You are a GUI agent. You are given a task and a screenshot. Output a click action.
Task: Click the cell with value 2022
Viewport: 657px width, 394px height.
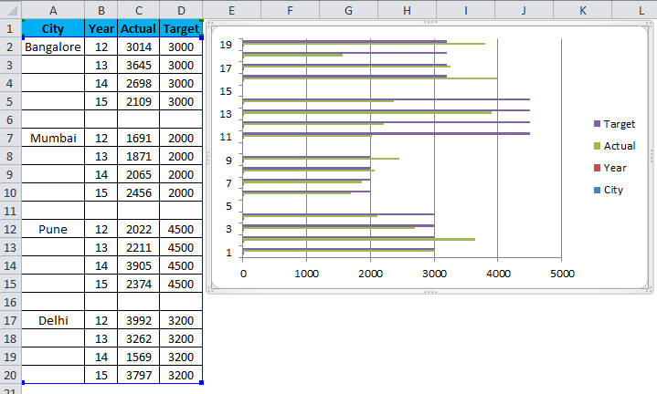coord(139,229)
